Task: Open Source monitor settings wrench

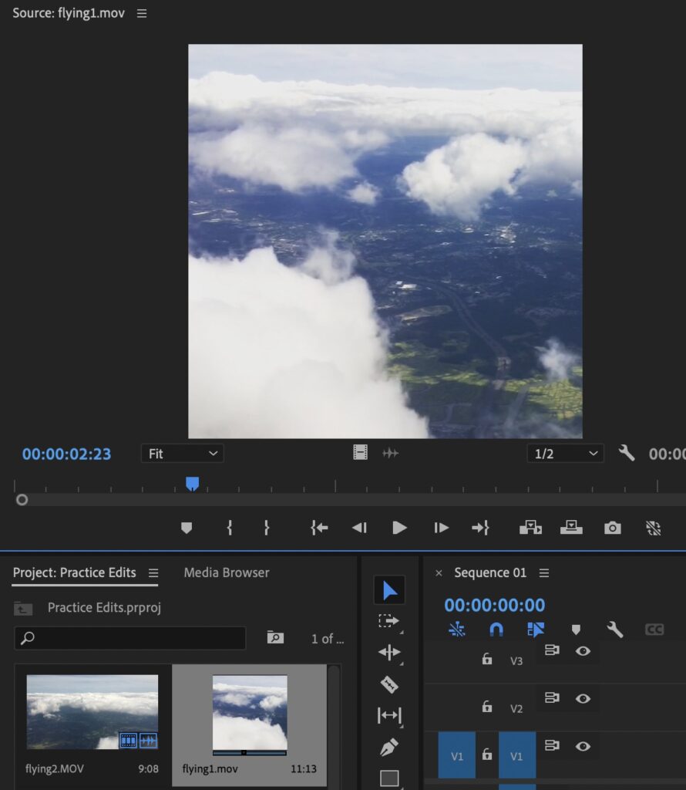Action: pyautogui.click(x=626, y=453)
